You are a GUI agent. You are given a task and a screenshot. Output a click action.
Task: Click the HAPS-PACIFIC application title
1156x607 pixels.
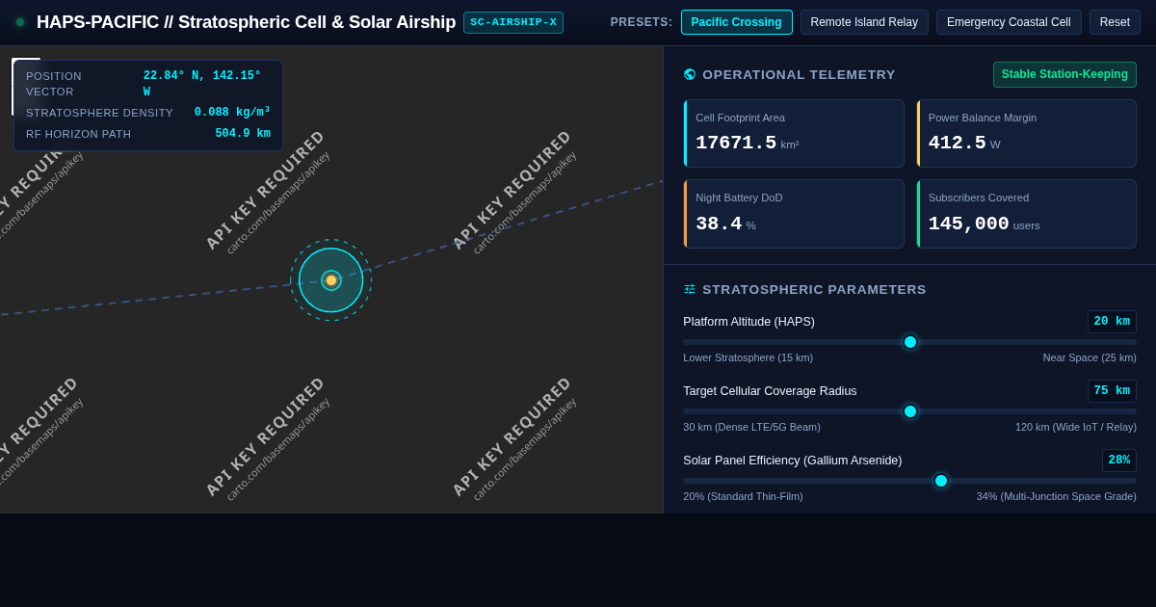click(246, 22)
